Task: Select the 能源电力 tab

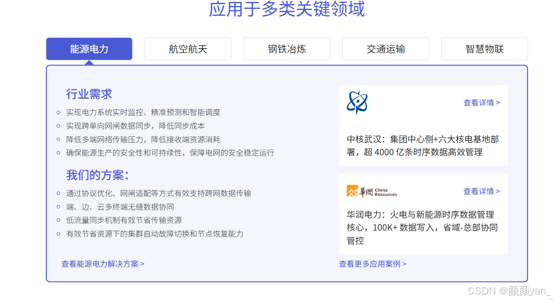Action: 89,49
